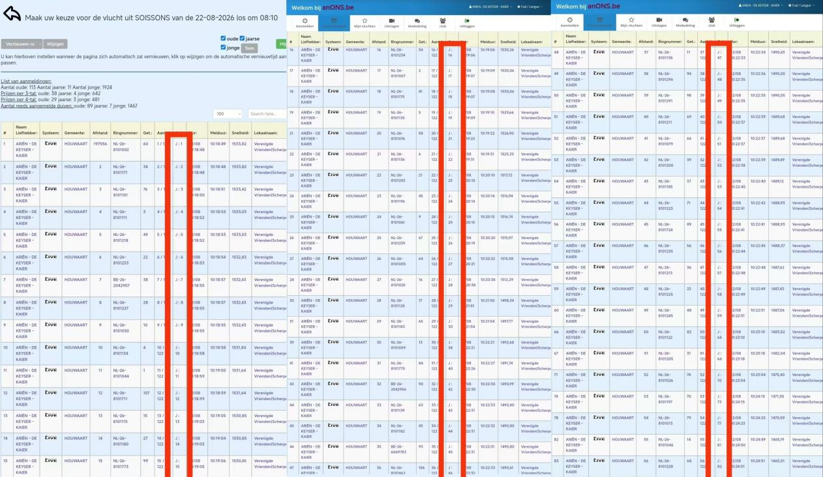Select distance value 197556 in first row
The height and width of the screenshot is (477, 823).
(x=100, y=144)
